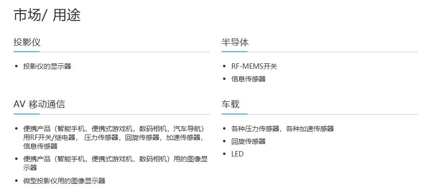Click the 市场/ 用途 page heading
This screenshot has width=428, height=193.
pyautogui.click(x=47, y=15)
